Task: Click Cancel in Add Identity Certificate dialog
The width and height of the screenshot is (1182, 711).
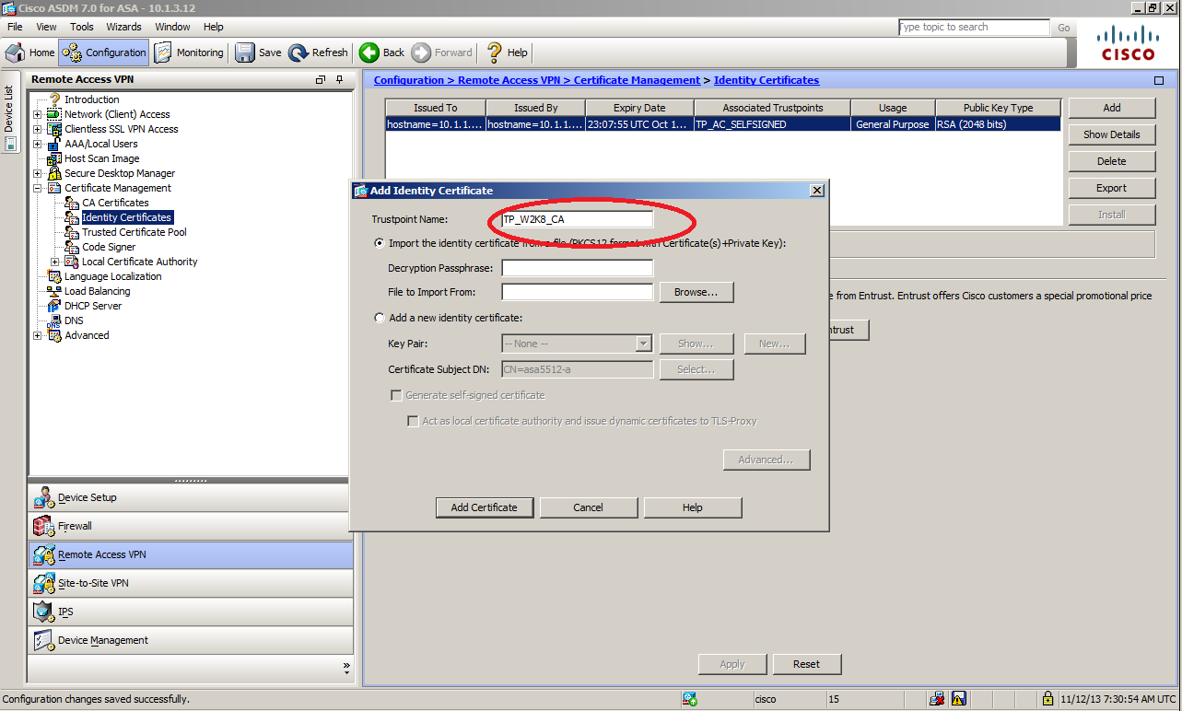Action: pyautogui.click(x=588, y=507)
